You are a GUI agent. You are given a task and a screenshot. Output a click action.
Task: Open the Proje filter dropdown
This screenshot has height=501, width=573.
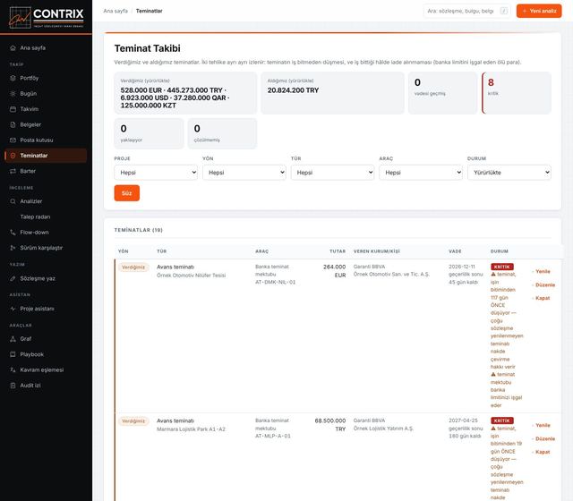tap(156, 173)
